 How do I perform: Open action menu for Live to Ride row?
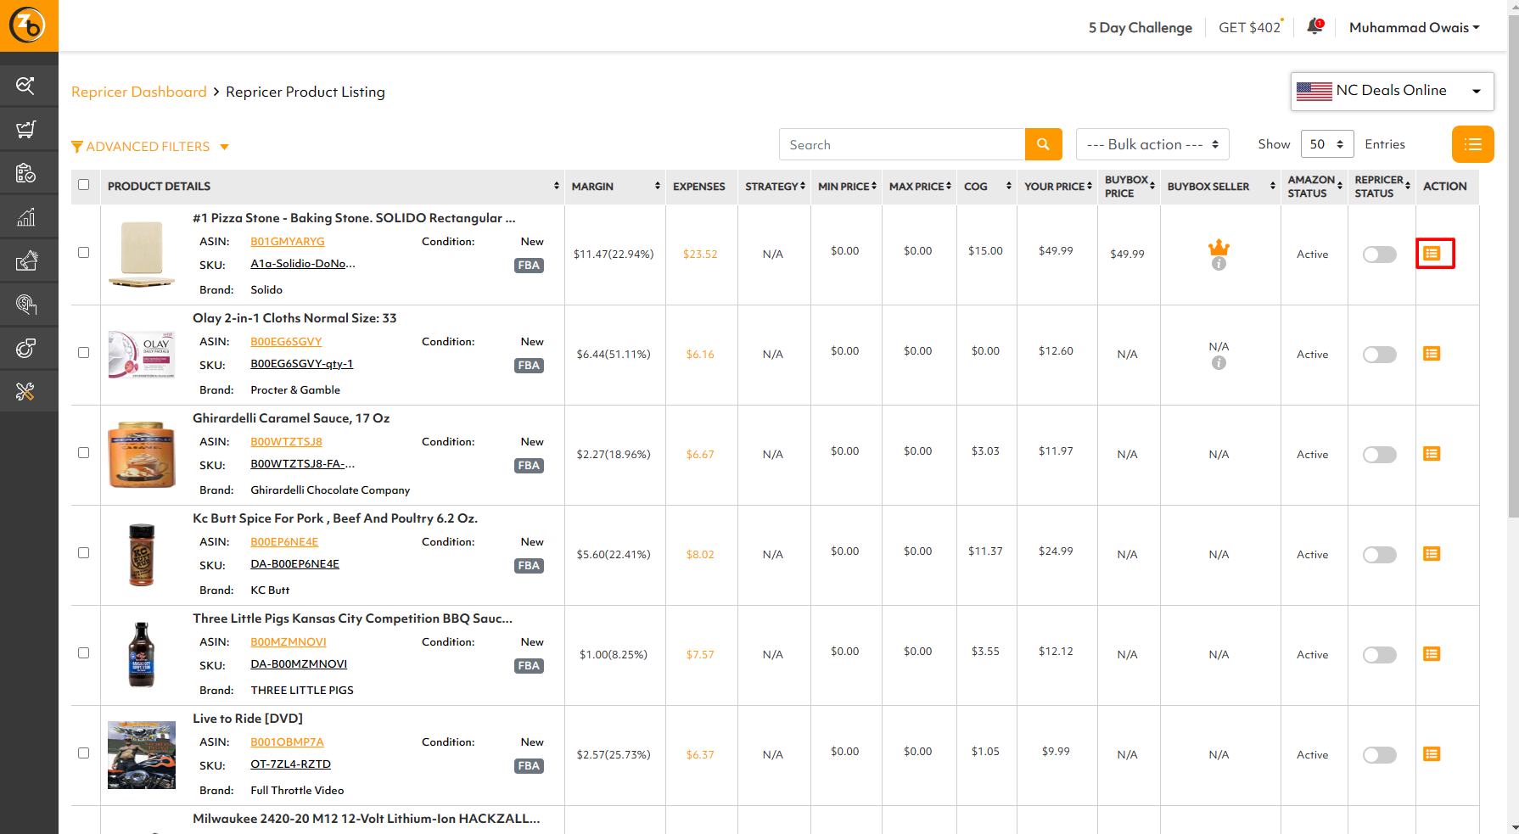1432,754
